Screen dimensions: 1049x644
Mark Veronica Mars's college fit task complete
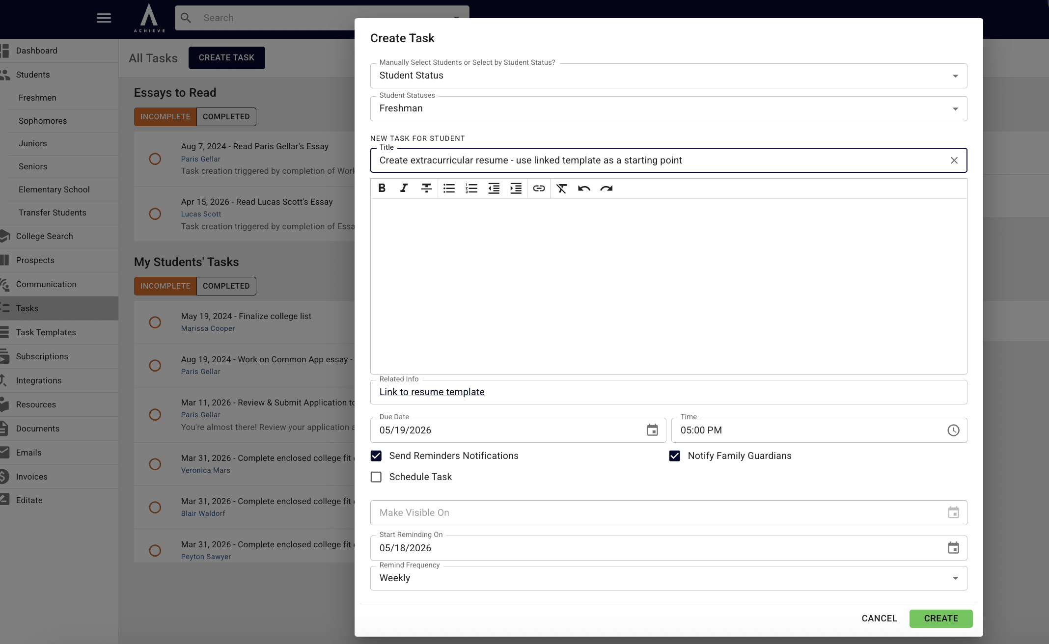[x=155, y=464]
